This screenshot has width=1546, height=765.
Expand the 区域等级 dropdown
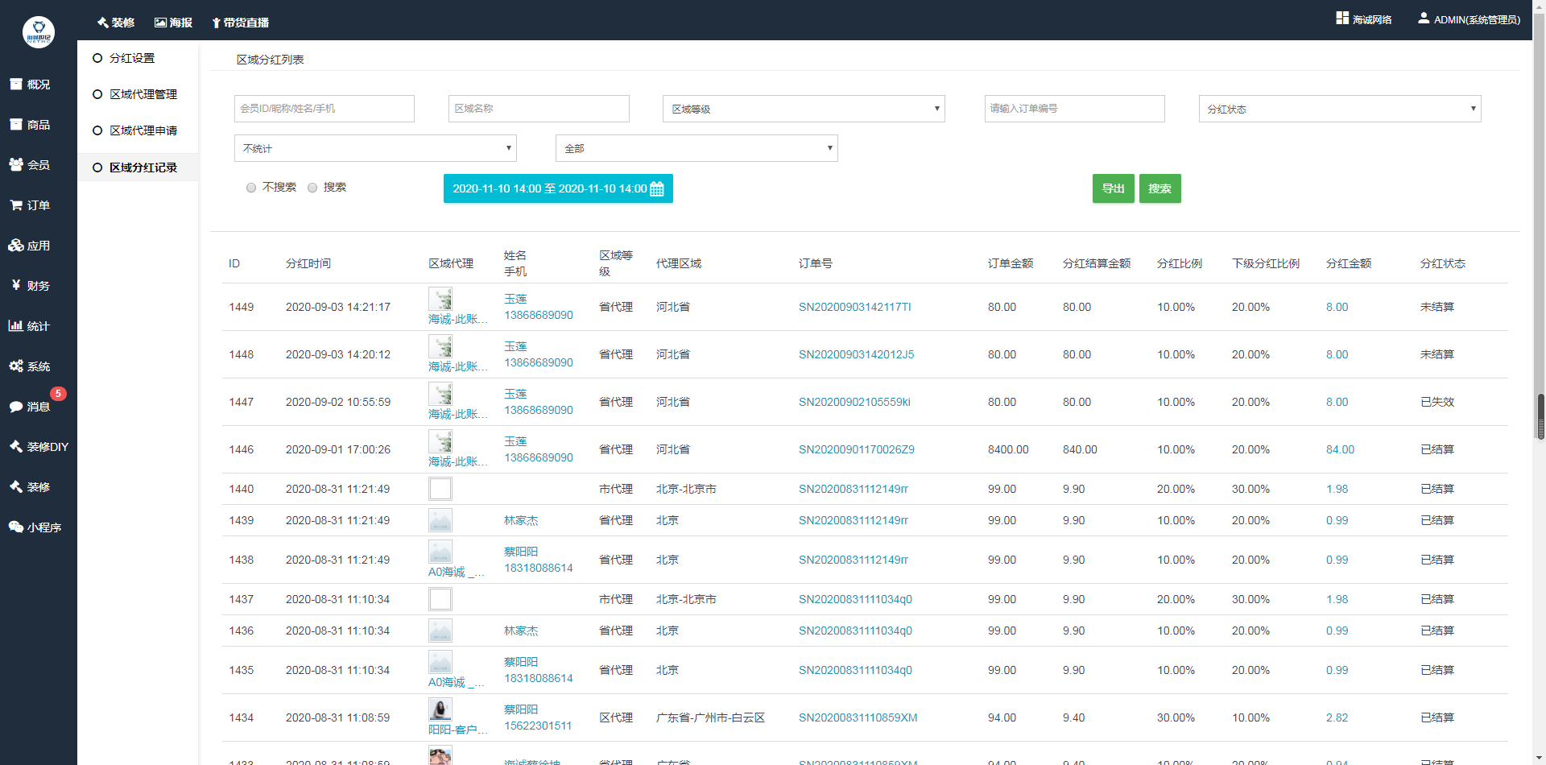coord(803,110)
